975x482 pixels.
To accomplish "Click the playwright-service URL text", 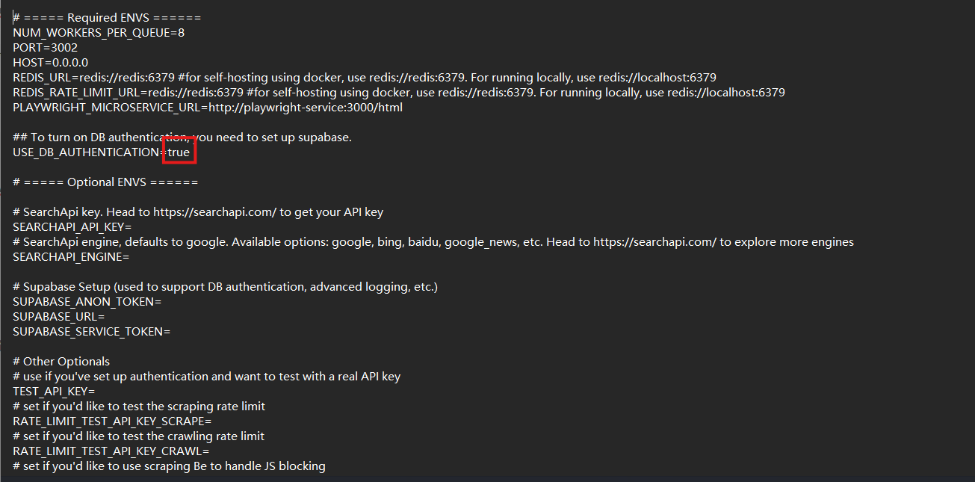I will [x=306, y=108].
